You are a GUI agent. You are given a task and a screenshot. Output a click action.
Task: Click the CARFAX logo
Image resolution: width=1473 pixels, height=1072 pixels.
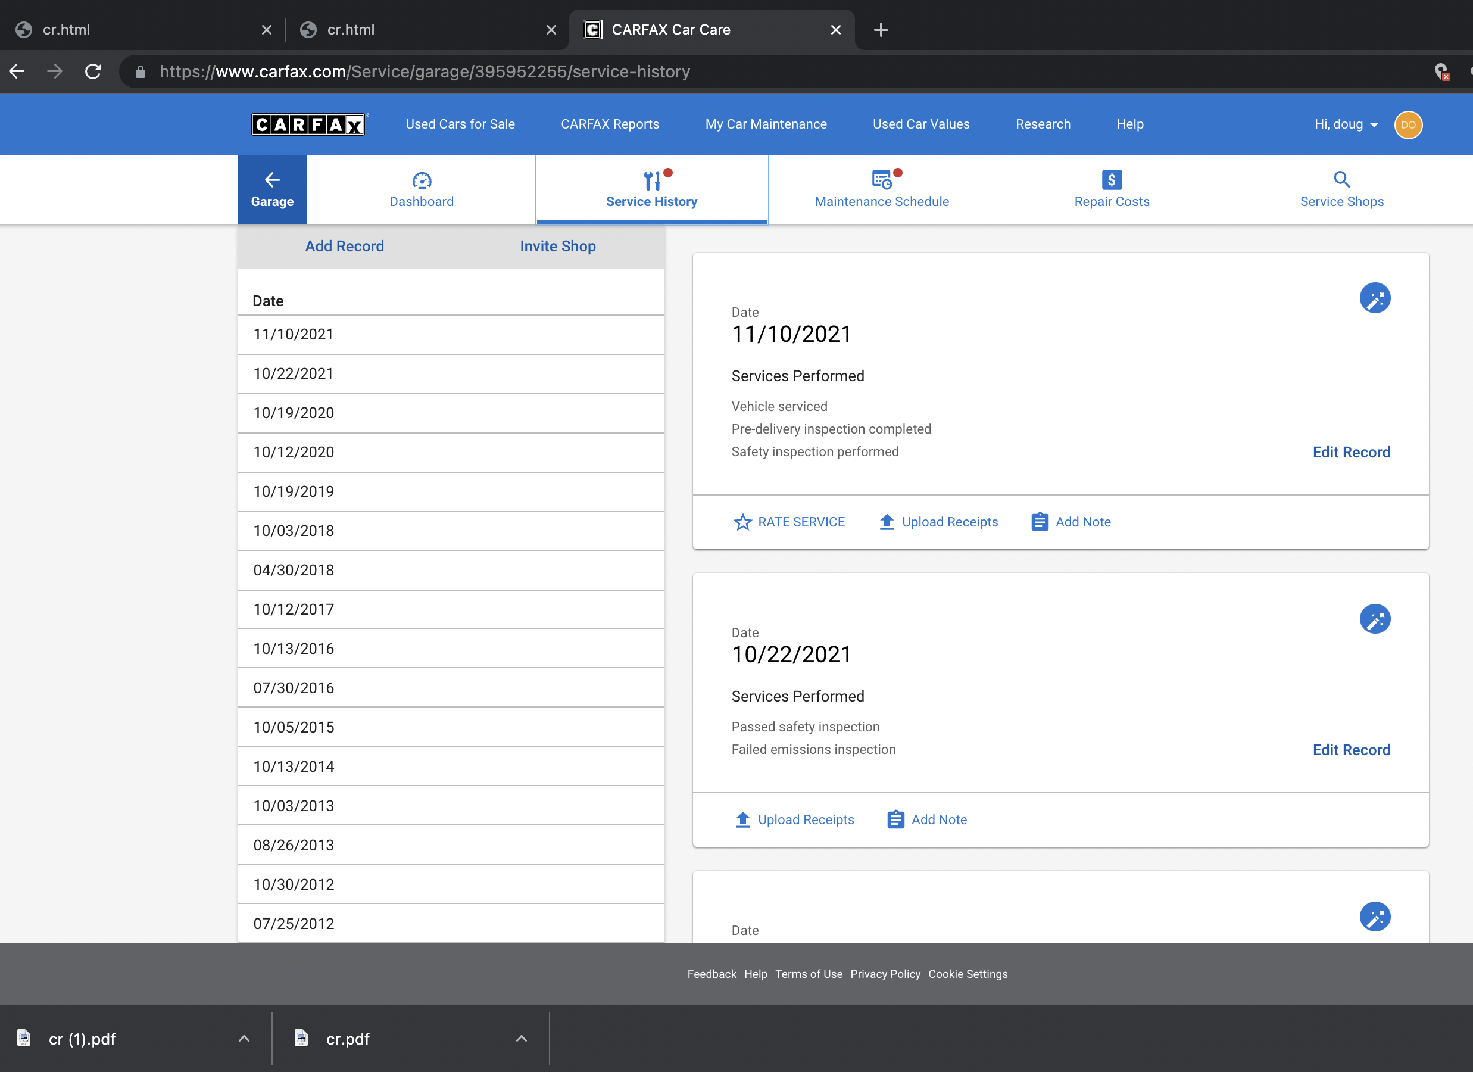tap(308, 124)
